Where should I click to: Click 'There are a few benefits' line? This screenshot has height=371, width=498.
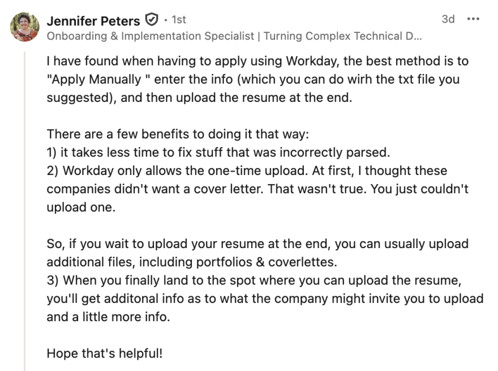(x=178, y=134)
